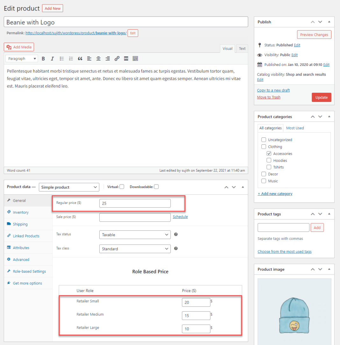Screen dimensions: 340x345
Task: Check the Downloadable checkbox
Action: tap(156, 187)
